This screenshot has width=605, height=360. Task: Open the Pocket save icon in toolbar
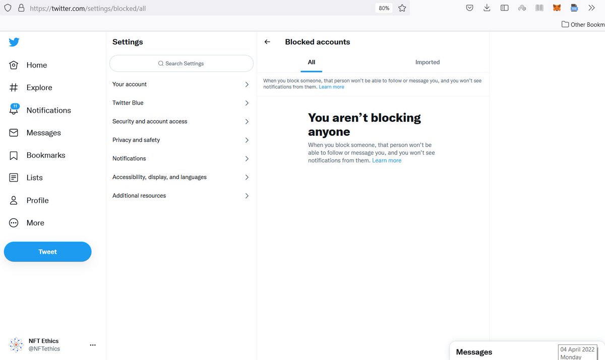[469, 8]
